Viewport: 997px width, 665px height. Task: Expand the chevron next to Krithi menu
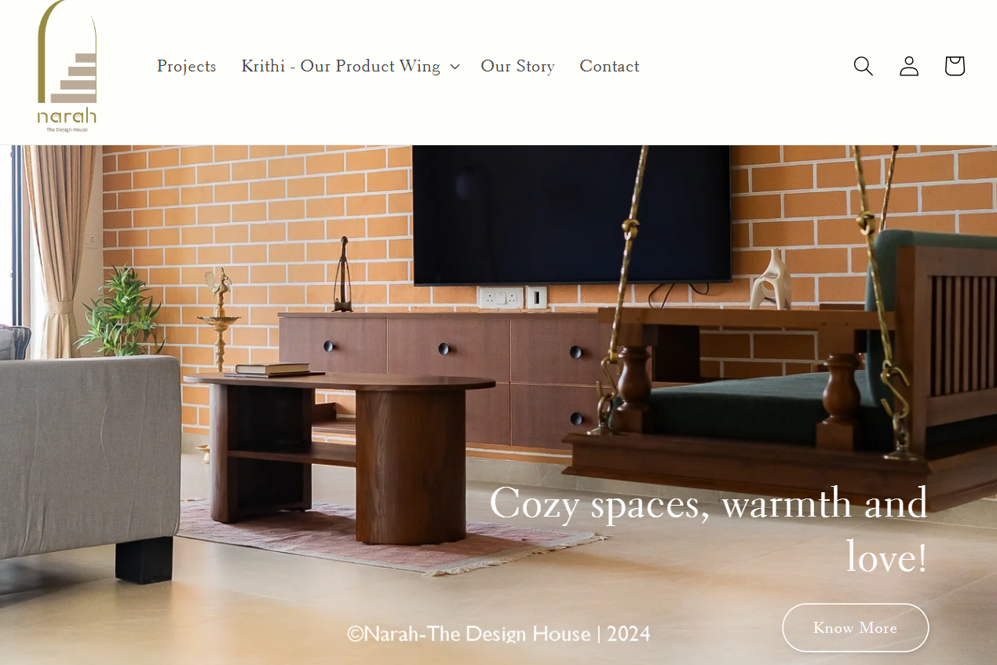455,67
